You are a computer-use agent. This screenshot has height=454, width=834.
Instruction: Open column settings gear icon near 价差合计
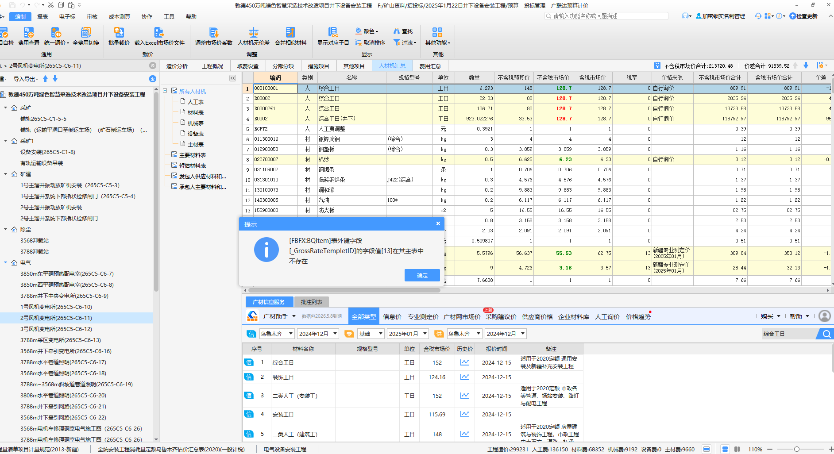pos(820,65)
